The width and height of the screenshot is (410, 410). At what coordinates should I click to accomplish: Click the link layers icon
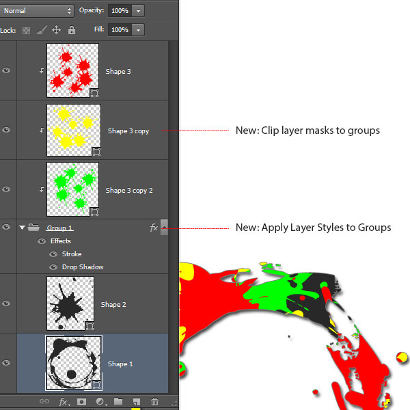(44, 402)
